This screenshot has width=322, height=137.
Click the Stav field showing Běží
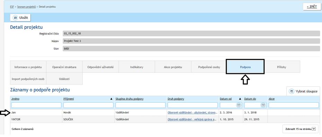pyautogui.click(x=191, y=49)
